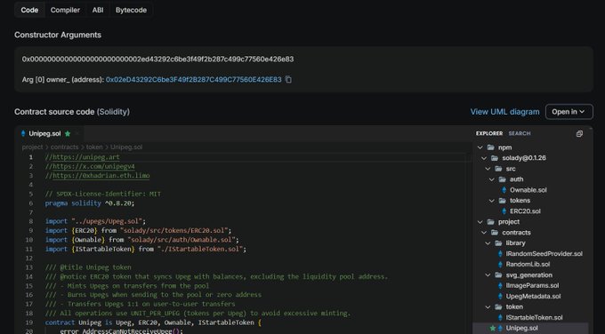Screen dimensions: 605x334
Task: Click the 'Contract source code (Solidity)' heading
Action: [72, 112]
